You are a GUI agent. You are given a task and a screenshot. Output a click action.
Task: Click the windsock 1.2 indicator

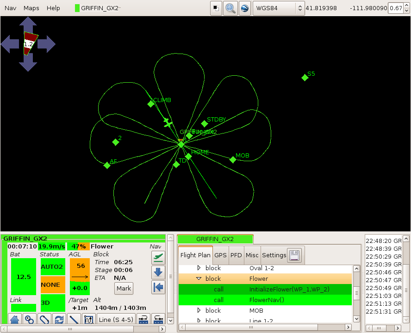(30, 43)
